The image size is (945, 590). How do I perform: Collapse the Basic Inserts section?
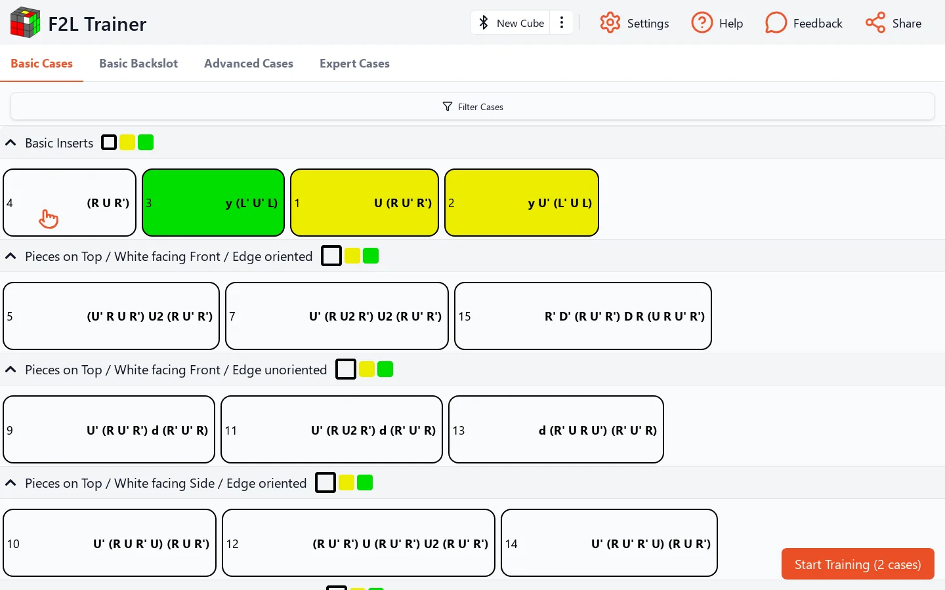click(10, 142)
